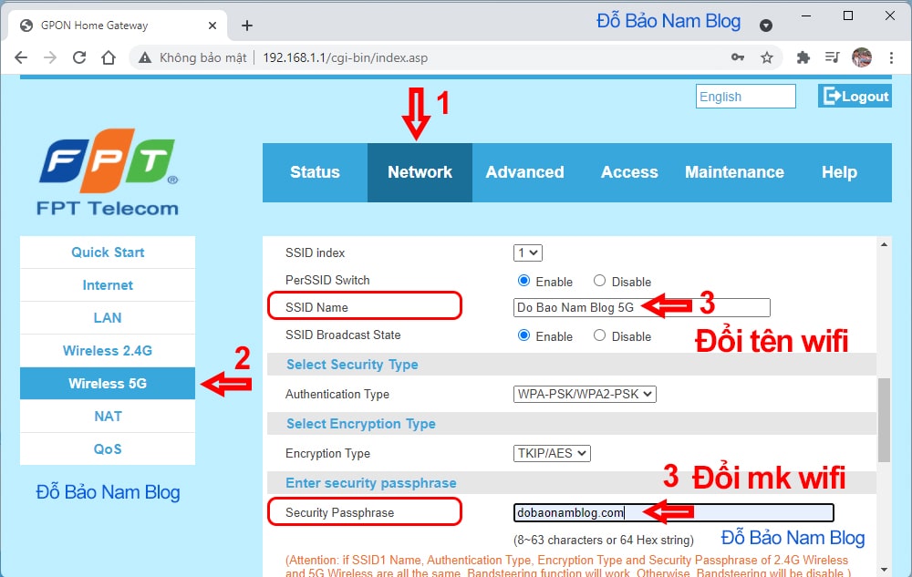Image resolution: width=912 pixels, height=577 pixels.
Task: Click the Select Security Type heading
Action: click(352, 365)
